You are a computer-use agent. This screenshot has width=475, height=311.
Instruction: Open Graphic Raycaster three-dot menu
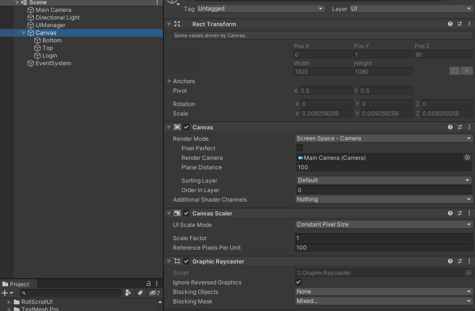pos(469,261)
